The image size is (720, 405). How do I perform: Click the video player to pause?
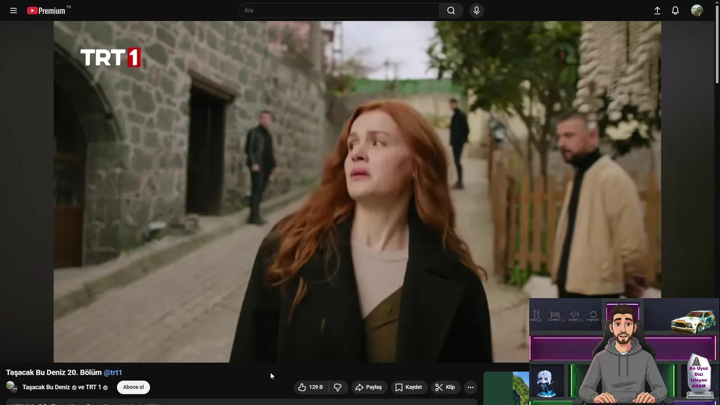point(357,191)
